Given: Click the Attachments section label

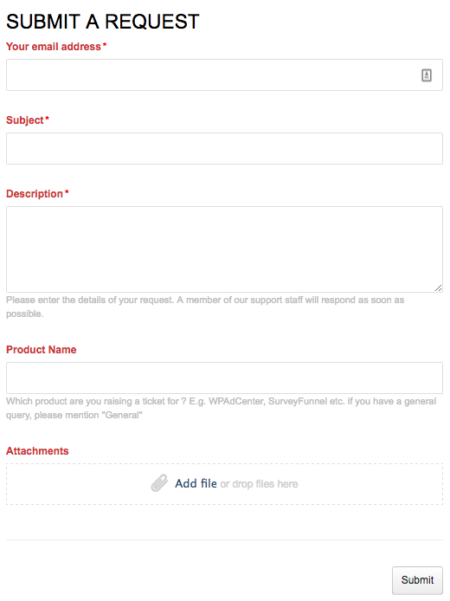Looking at the screenshot, I should [37, 450].
